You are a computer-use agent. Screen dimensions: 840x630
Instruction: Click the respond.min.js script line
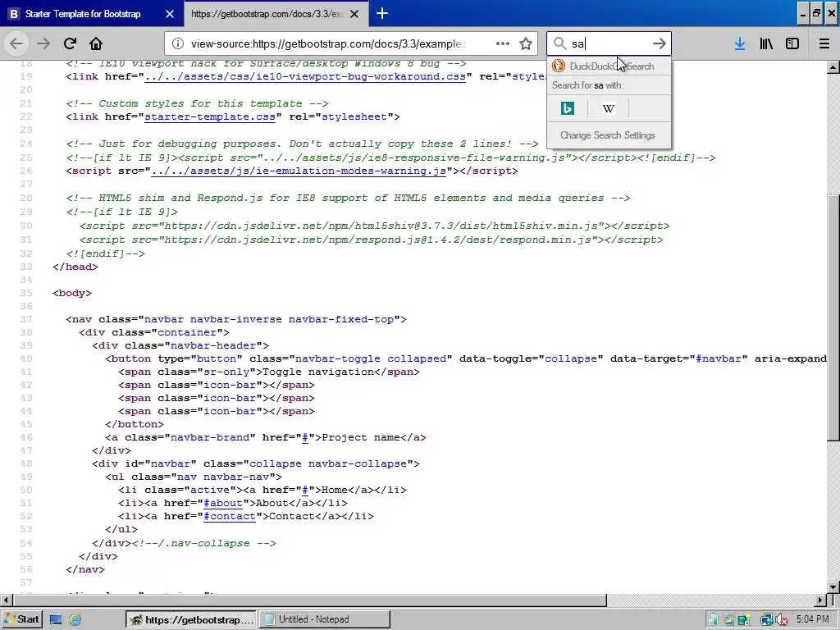[372, 240]
